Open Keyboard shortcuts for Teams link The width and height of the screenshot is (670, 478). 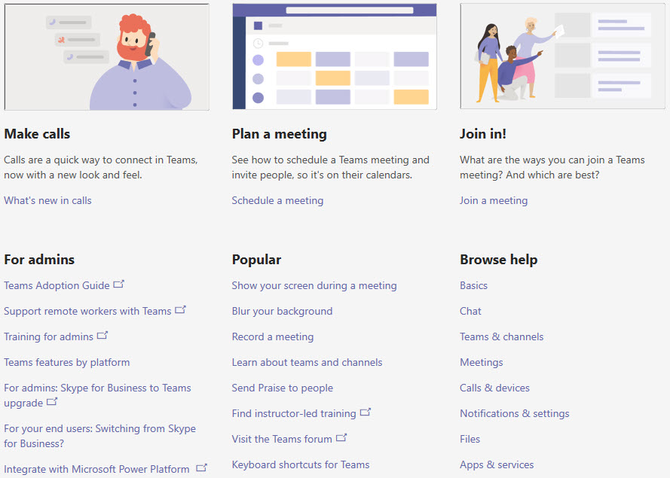[x=301, y=464]
